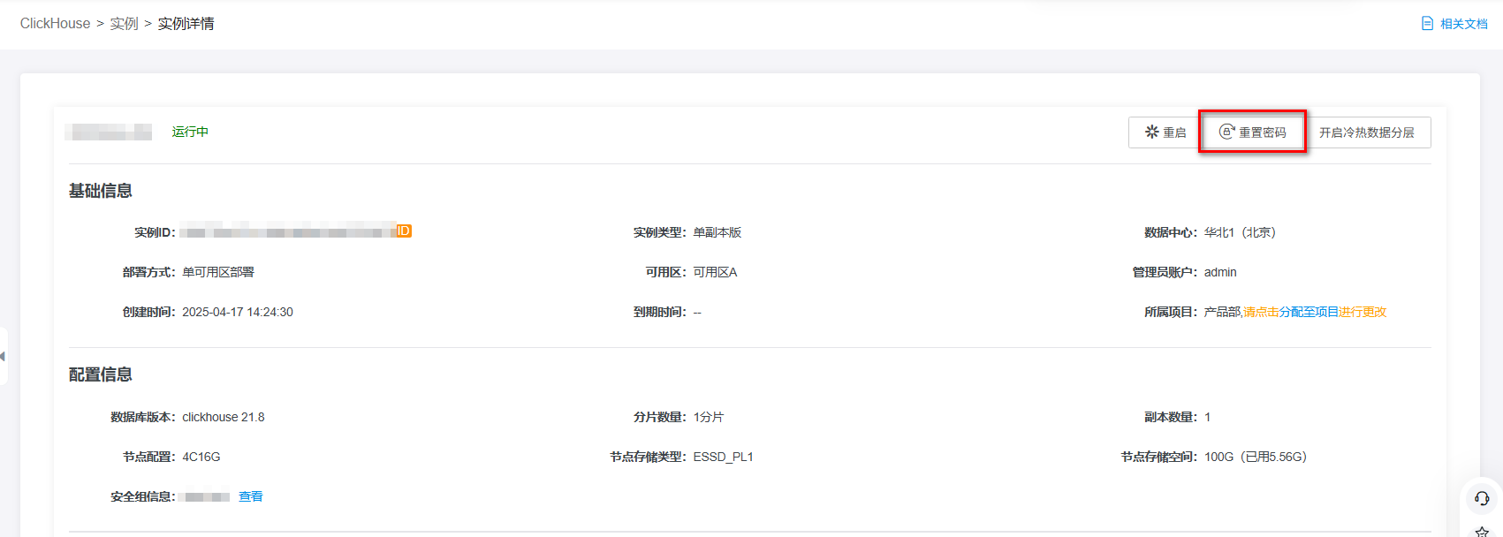Click the admin value of 管理员账户
The width and height of the screenshot is (1503, 537).
1220,272
